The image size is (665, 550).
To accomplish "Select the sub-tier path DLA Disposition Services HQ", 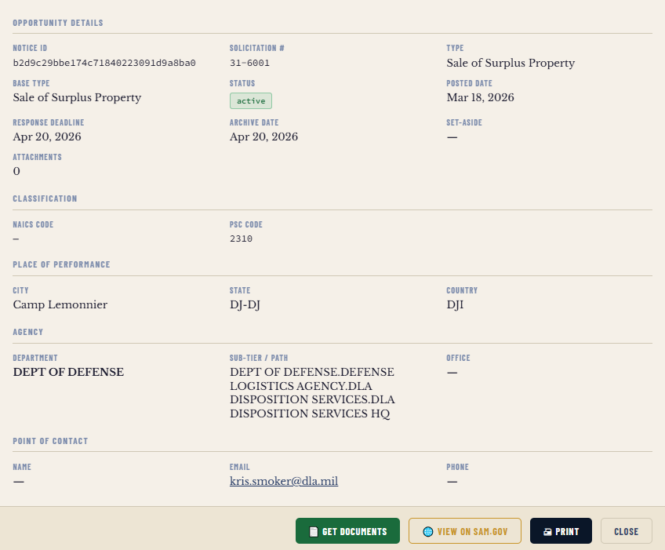I will [x=312, y=392].
